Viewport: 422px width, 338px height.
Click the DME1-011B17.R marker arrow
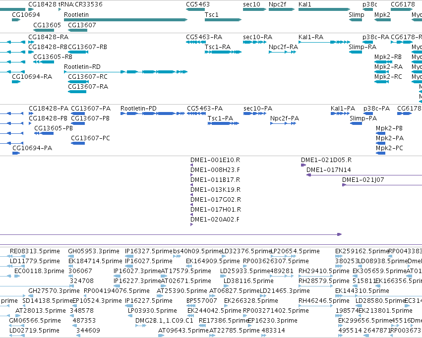pos(191,185)
